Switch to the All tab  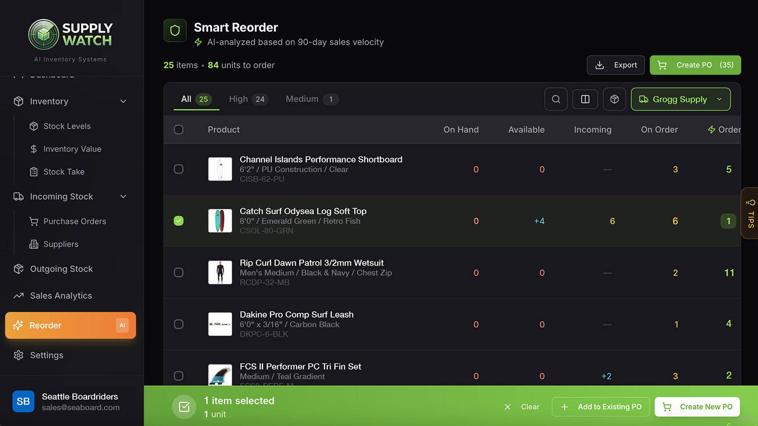pos(196,99)
